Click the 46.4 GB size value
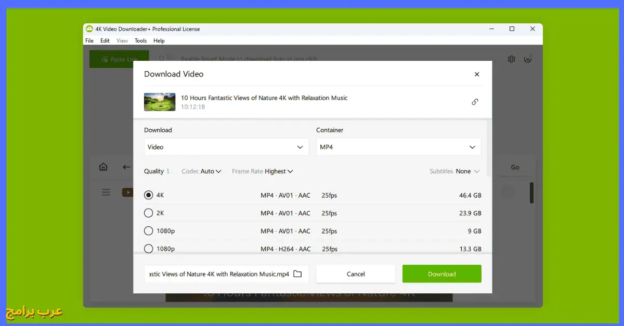Screen dimensions: 624x326 coord(470,196)
